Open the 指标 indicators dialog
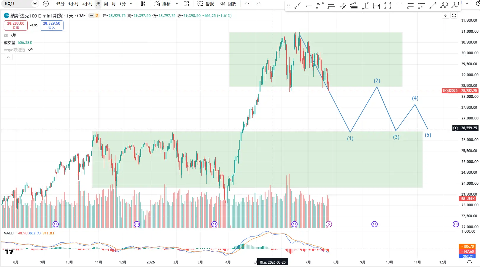This screenshot has width=480, height=267. click(x=163, y=4)
